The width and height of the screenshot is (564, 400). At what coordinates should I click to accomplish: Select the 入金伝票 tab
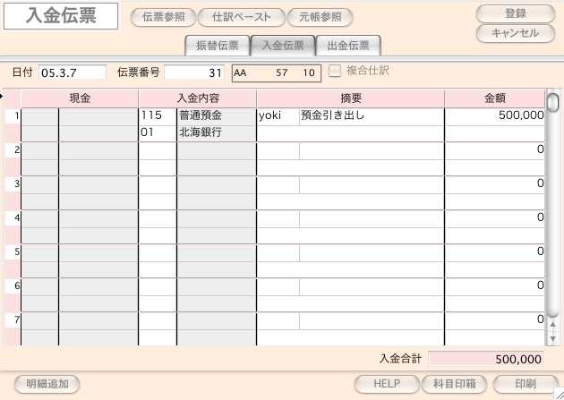[283, 46]
